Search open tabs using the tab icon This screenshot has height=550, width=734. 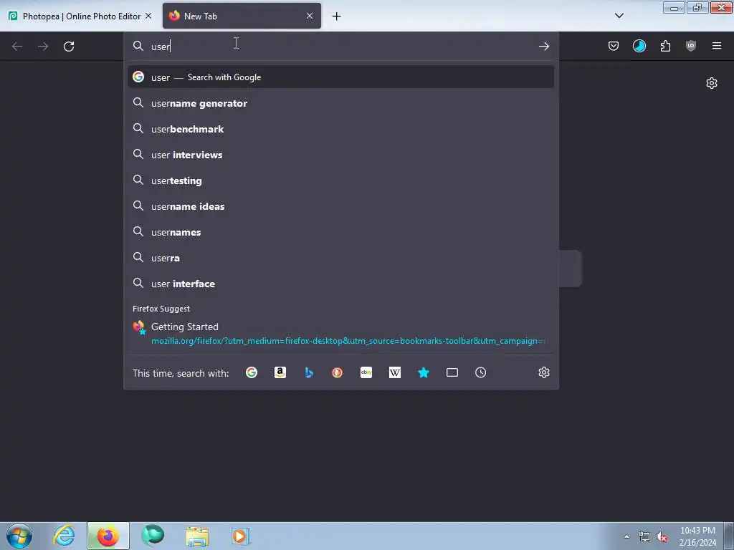point(452,372)
